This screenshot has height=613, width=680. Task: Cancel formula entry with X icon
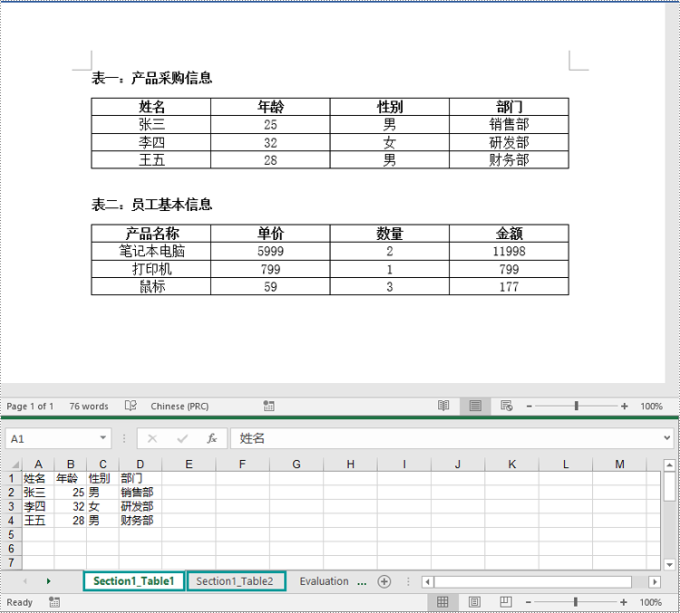click(x=152, y=439)
